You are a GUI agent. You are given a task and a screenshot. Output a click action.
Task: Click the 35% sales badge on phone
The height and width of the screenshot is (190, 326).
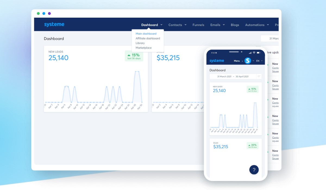[x=252, y=146]
